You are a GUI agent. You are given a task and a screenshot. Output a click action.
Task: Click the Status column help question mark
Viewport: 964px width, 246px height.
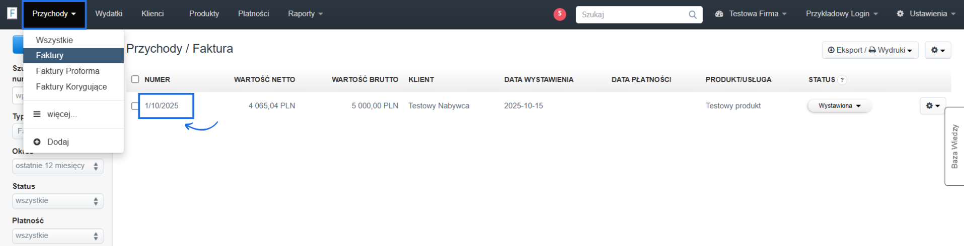842,80
